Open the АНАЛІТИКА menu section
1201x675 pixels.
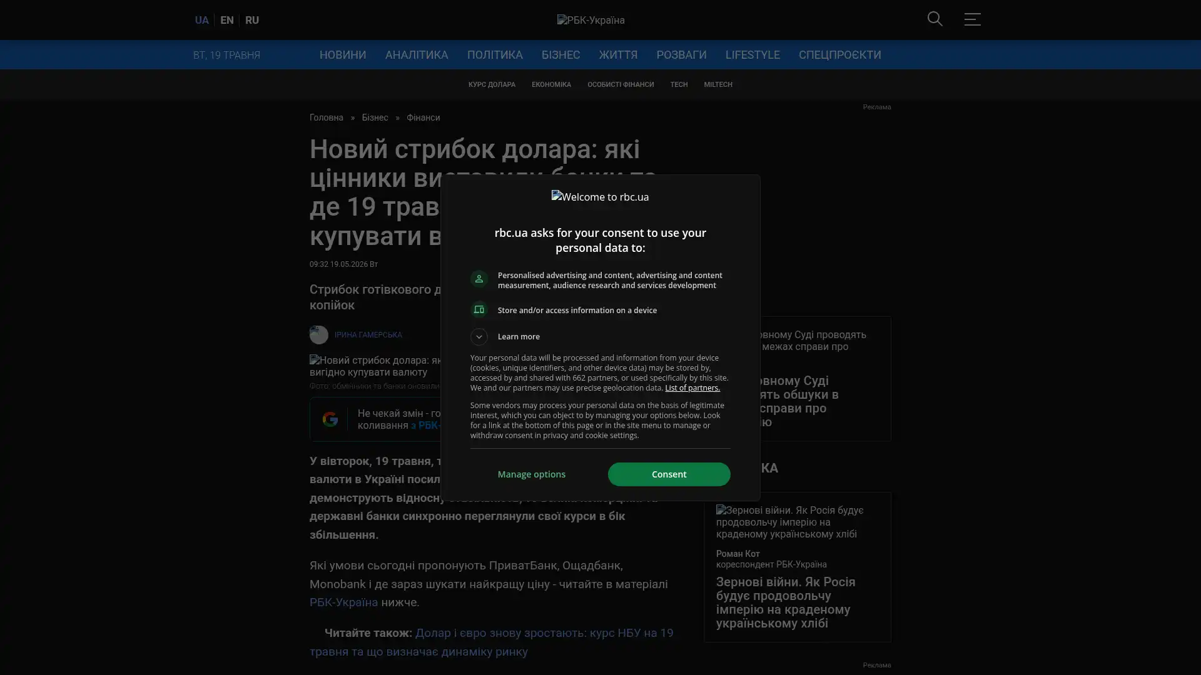click(417, 55)
